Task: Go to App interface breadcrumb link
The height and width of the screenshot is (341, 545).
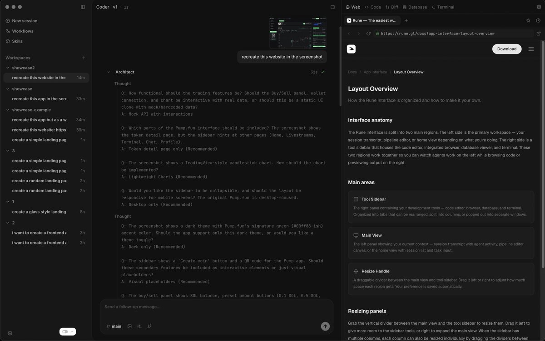Action: (x=375, y=72)
